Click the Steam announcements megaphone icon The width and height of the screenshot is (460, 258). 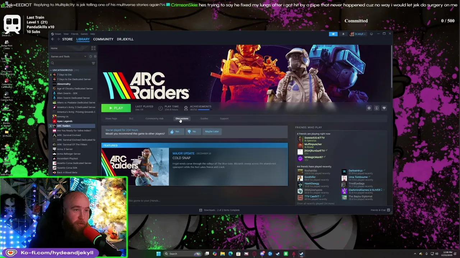point(333,34)
